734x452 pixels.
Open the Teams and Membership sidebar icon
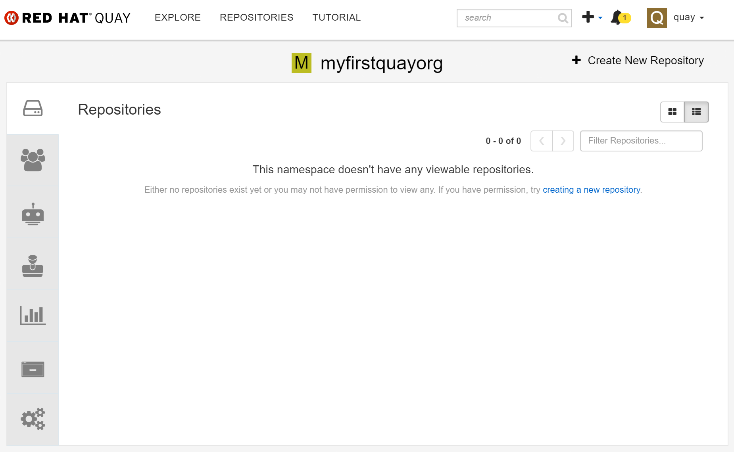point(33,160)
